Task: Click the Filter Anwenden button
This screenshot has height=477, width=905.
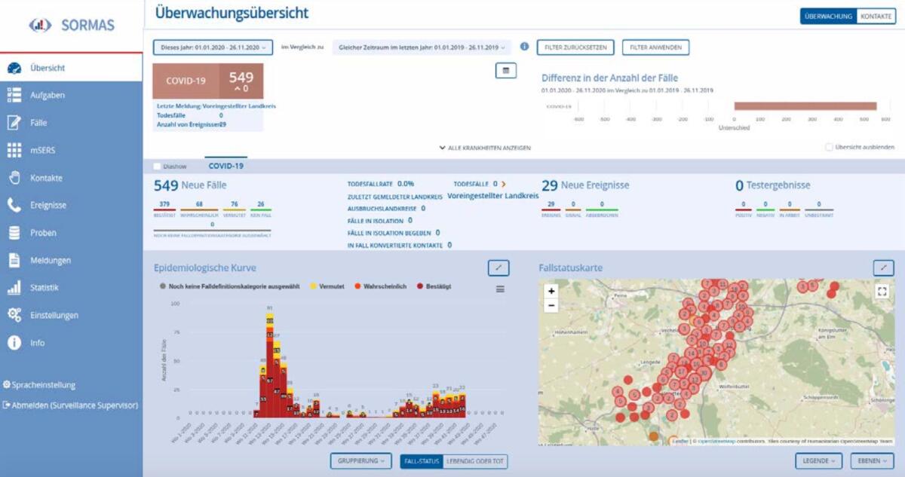Action: (655, 47)
